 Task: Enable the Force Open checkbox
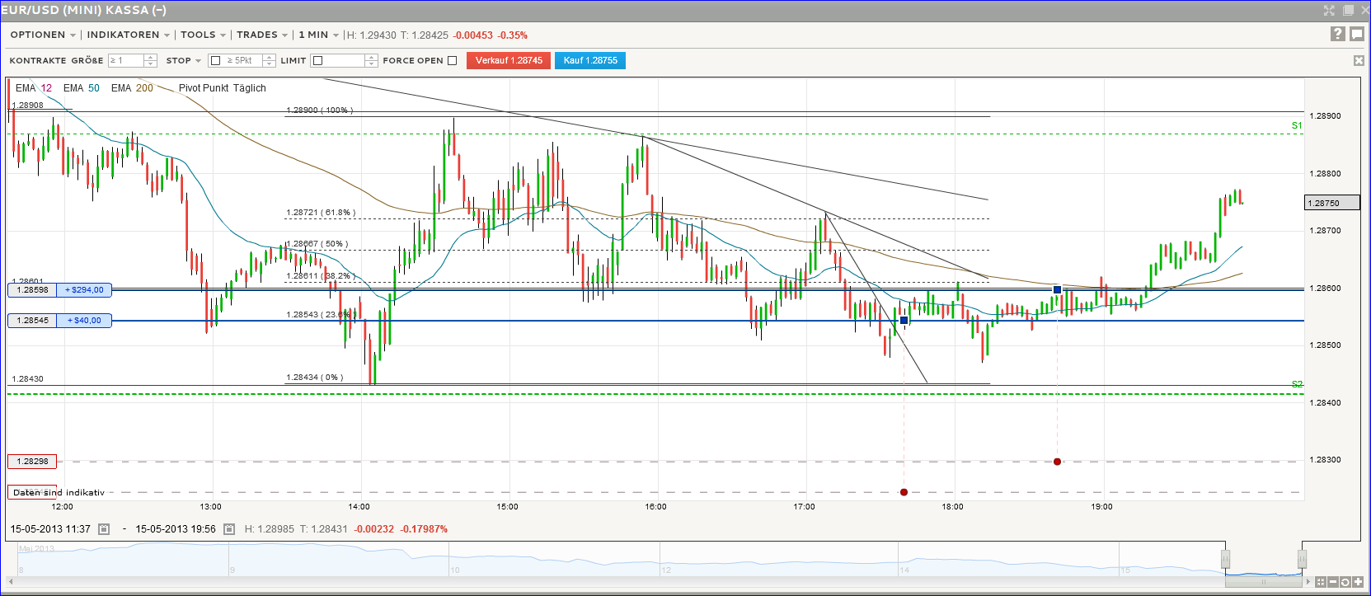(452, 61)
